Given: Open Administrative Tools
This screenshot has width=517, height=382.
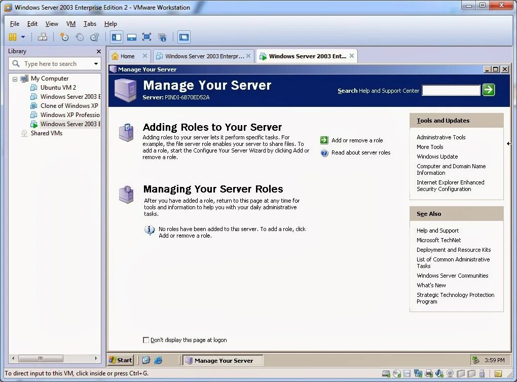Looking at the screenshot, I should pos(441,137).
